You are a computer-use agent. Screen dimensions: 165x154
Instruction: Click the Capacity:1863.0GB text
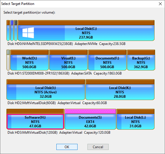[108, 73]
